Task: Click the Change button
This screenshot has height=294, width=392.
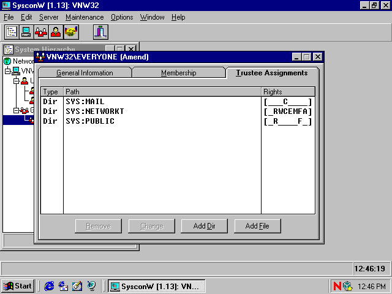Action: 151,226
